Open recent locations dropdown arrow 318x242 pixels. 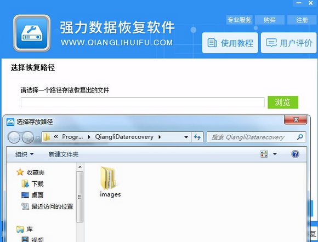pyautogui.click(x=38, y=138)
